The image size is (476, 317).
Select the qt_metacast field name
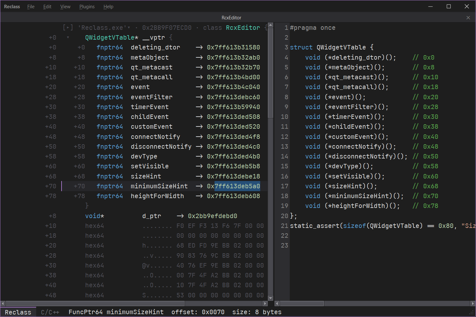point(152,67)
